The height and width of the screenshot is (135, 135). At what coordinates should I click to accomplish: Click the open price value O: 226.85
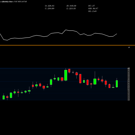pyautogui.click(x=49, y=6)
